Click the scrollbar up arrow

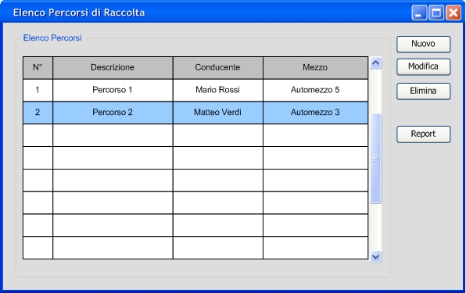375,63
